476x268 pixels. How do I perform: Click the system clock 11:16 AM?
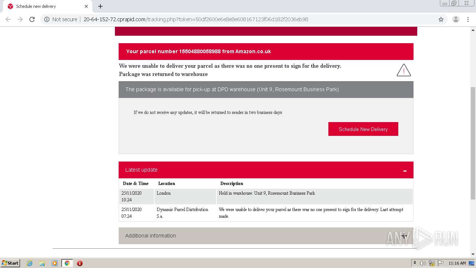click(457, 263)
